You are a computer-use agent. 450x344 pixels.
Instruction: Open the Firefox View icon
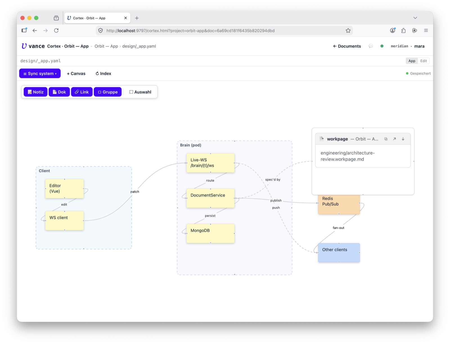pyautogui.click(x=56, y=18)
